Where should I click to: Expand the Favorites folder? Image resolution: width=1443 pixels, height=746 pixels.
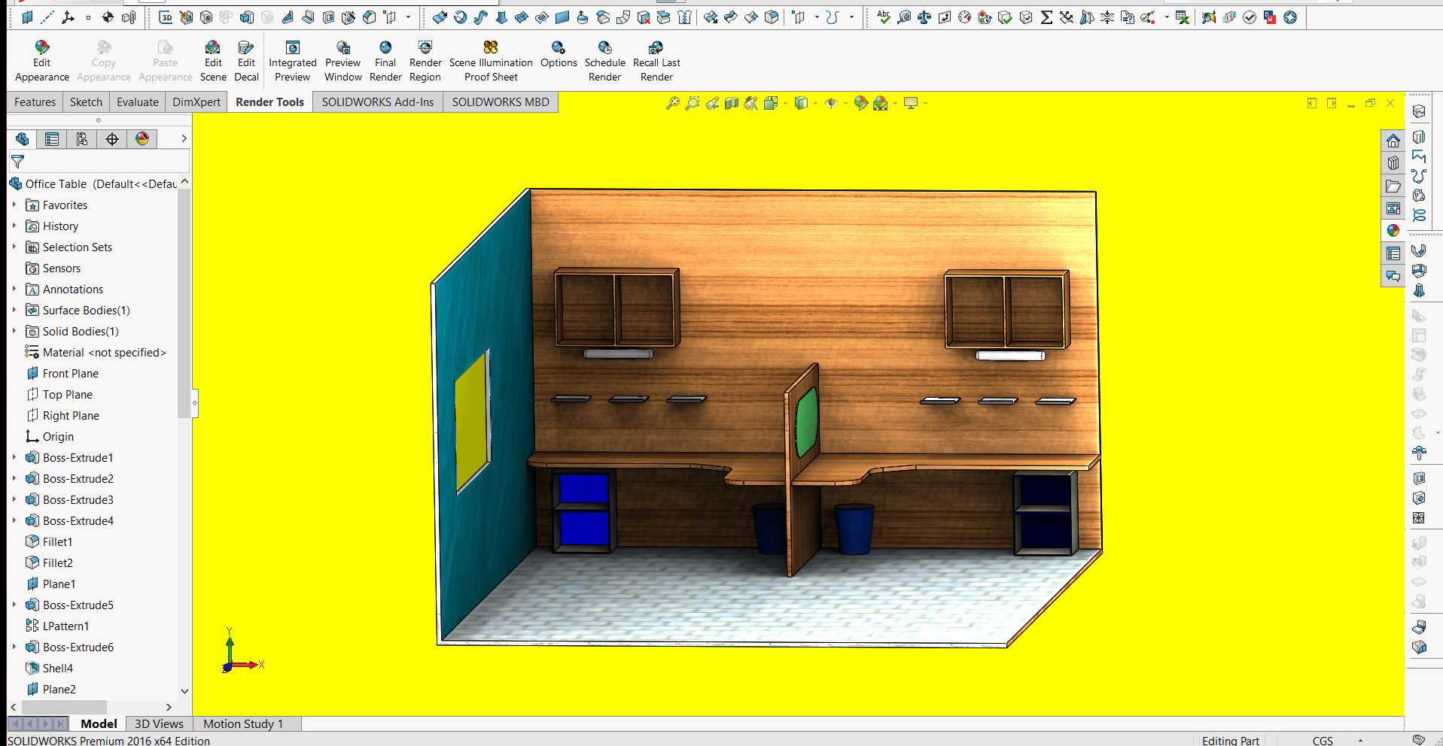[14, 205]
